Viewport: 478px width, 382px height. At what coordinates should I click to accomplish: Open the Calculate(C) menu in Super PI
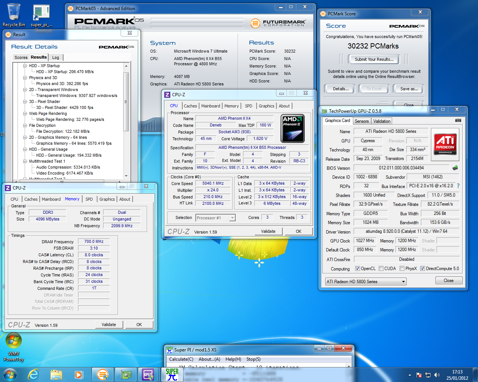(x=181, y=359)
